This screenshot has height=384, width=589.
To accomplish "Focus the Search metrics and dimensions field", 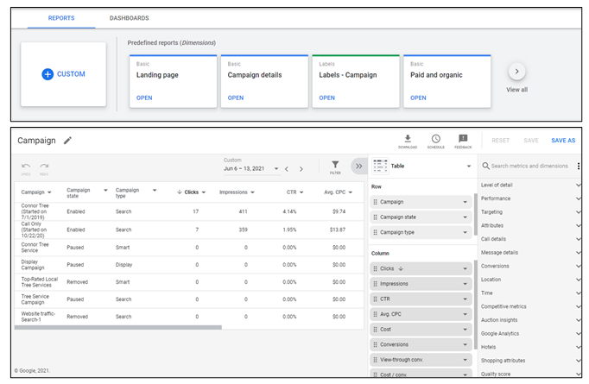I will [x=529, y=166].
